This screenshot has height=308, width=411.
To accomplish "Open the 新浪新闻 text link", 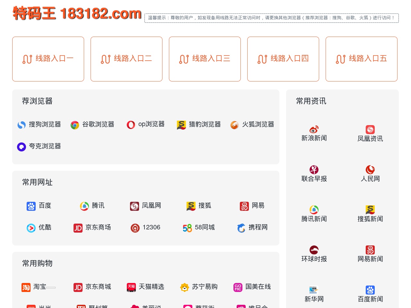I will (x=314, y=138).
